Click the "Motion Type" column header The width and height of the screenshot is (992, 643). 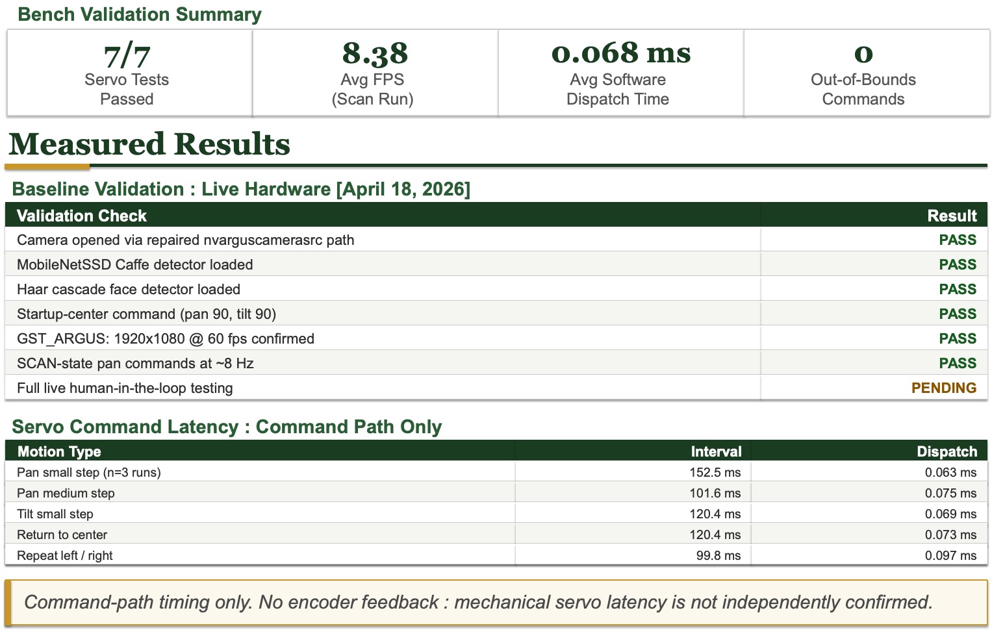59,451
